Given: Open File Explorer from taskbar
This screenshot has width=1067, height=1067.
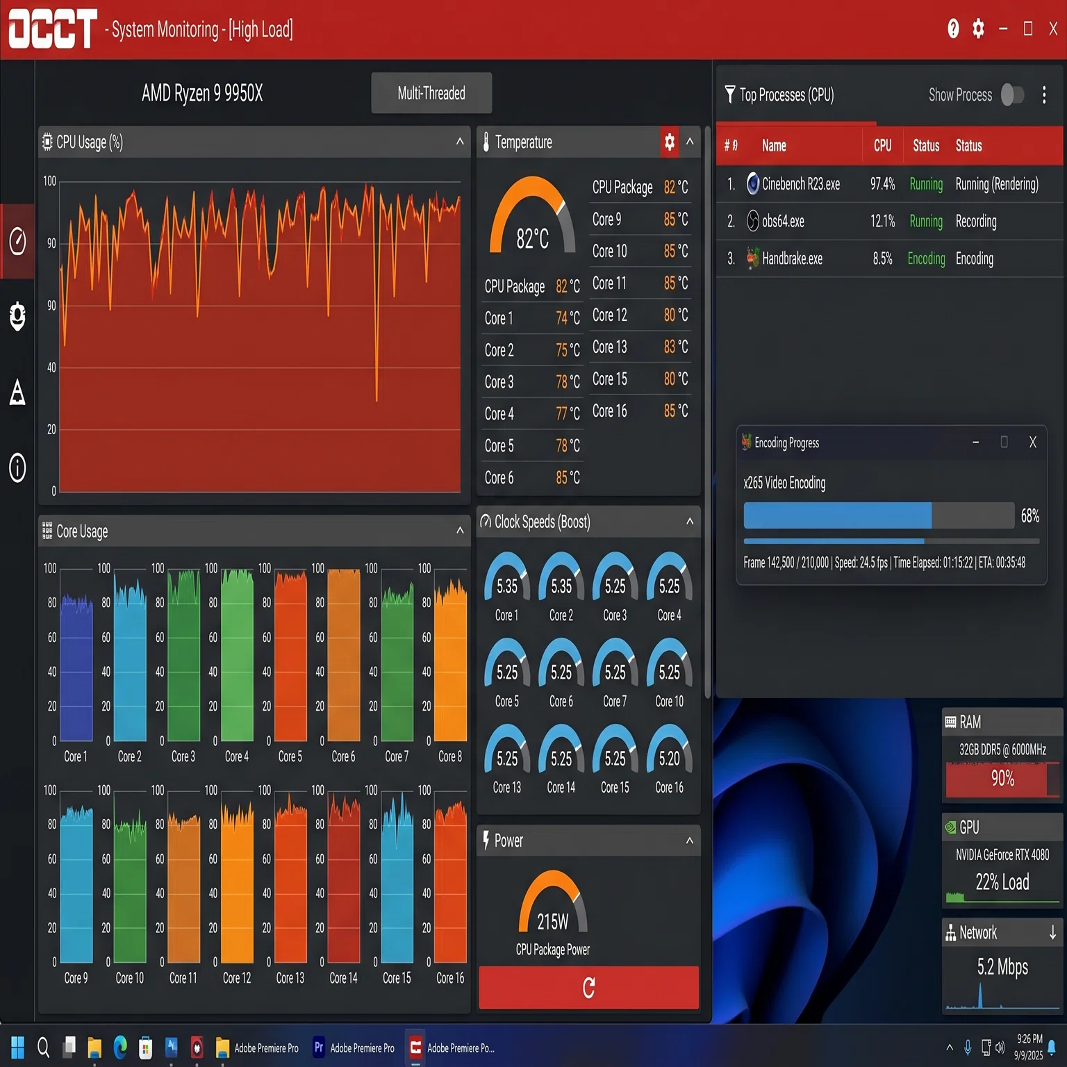Looking at the screenshot, I should (x=94, y=1047).
